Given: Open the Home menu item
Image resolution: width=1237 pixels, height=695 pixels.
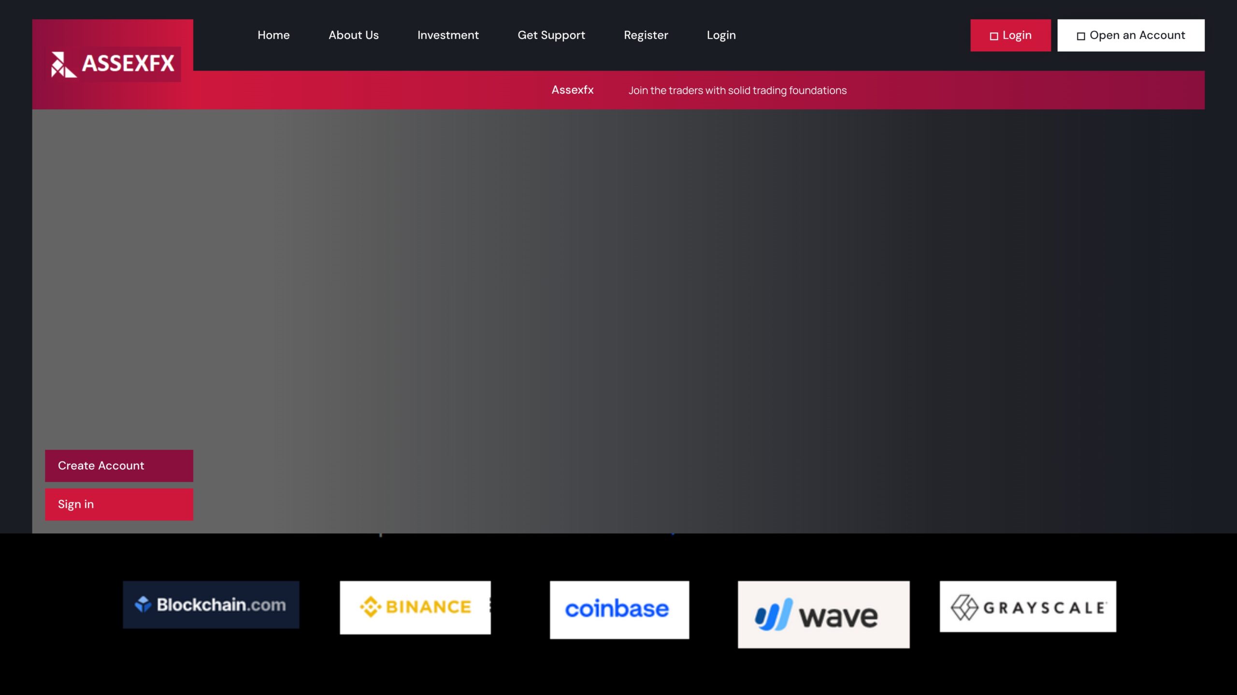Looking at the screenshot, I should (x=273, y=35).
